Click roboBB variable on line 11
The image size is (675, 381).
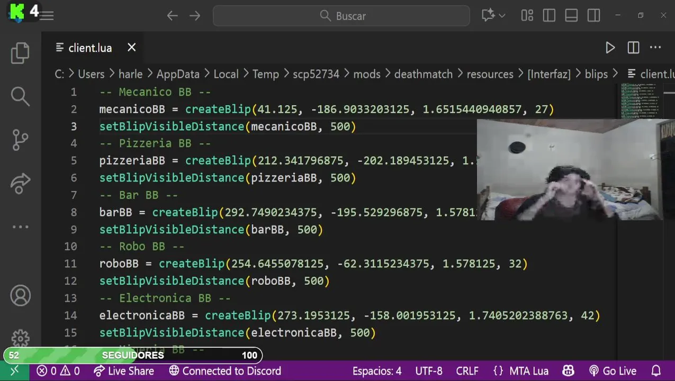click(119, 264)
